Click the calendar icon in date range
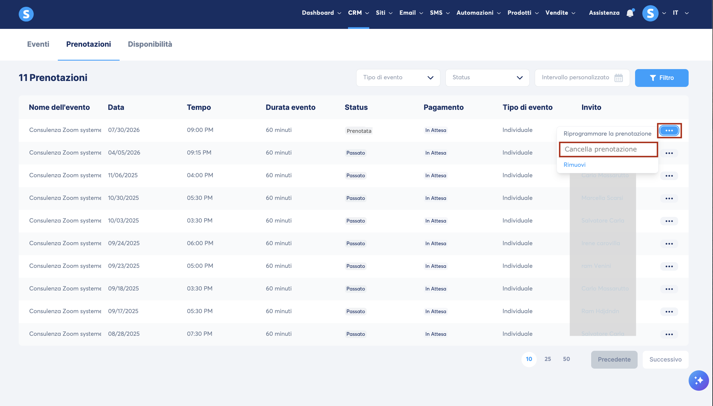The image size is (713, 406). [618, 78]
